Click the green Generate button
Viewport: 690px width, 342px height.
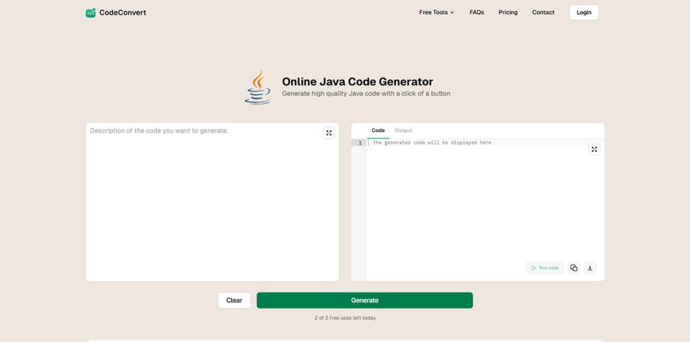365,300
